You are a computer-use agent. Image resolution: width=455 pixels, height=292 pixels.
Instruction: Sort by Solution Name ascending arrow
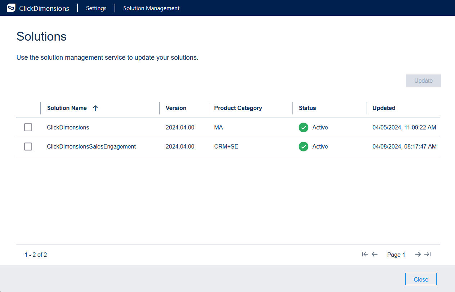[x=95, y=108]
